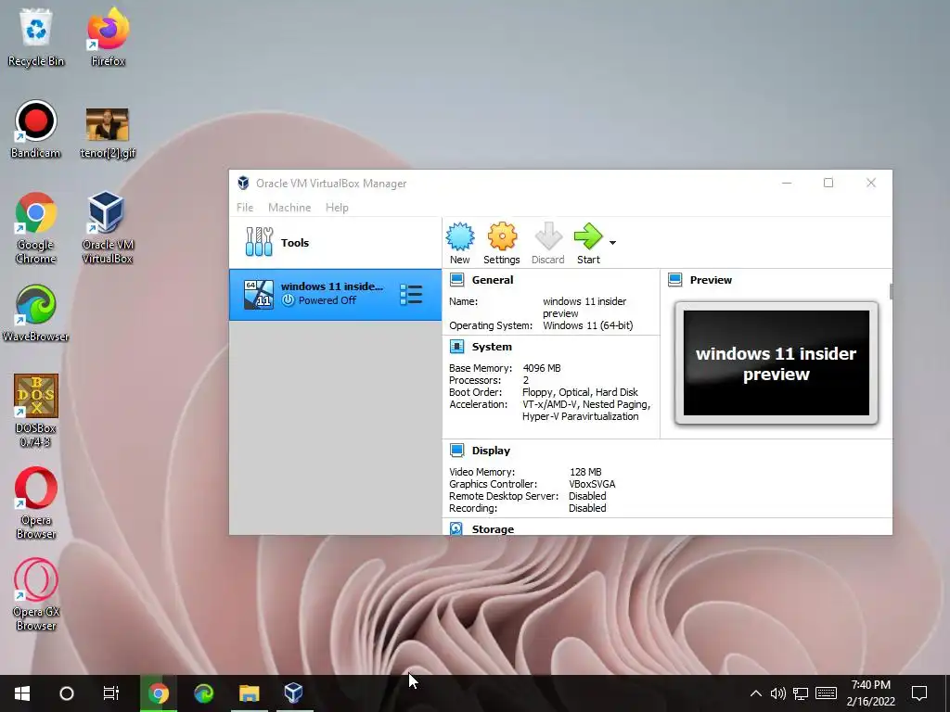Screen dimensions: 950x712
Task: Click the System section header icon
Action: coord(456,347)
